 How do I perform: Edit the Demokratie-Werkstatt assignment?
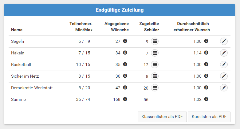[x=224, y=88]
